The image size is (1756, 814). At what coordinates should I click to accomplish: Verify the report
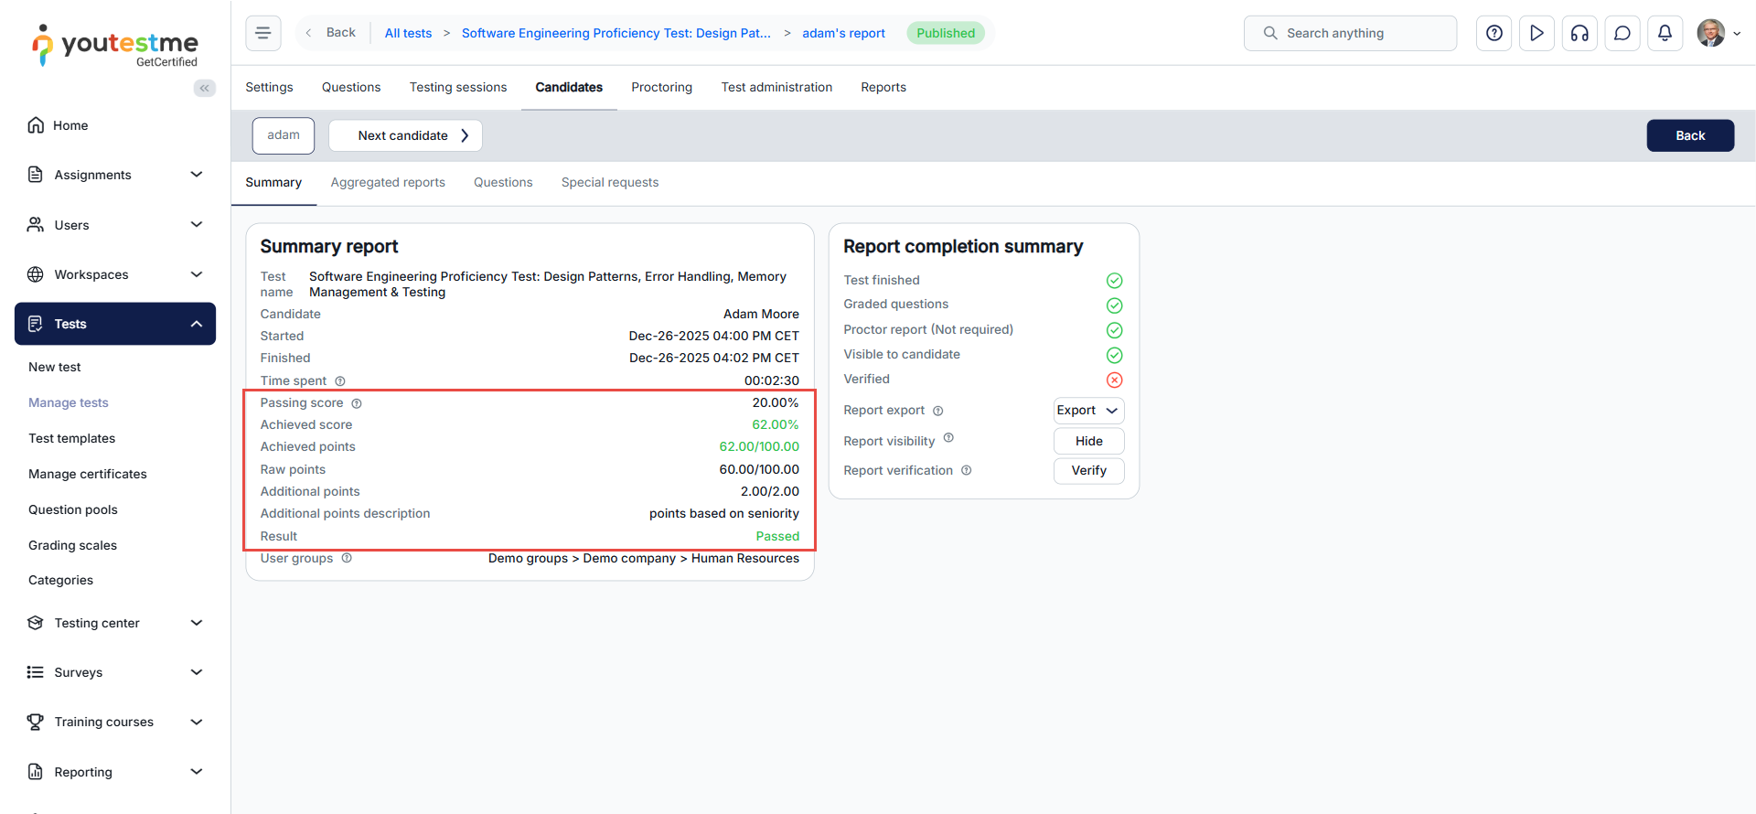1088,470
